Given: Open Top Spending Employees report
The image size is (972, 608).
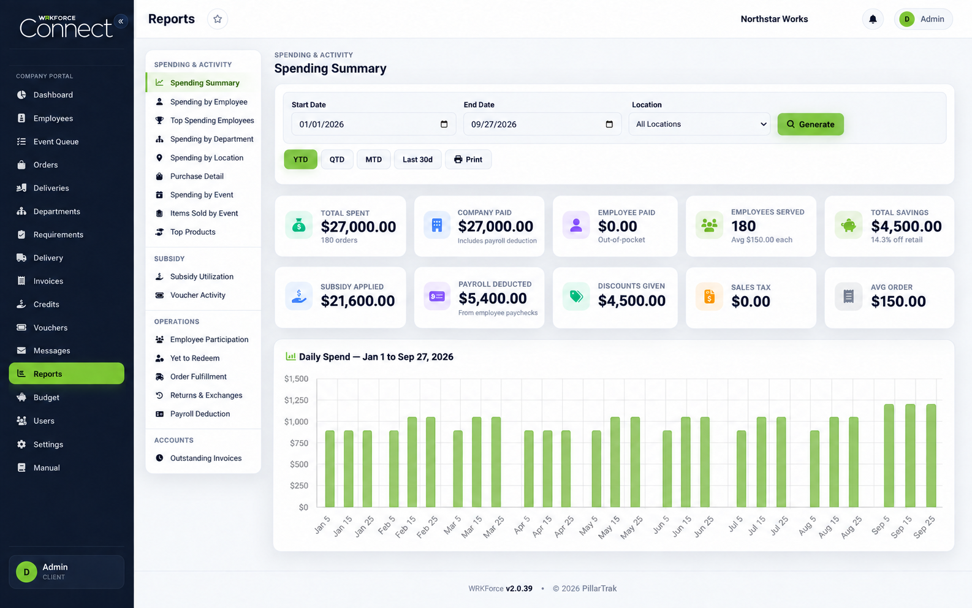Looking at the screenshot, I should coord(203,121).
